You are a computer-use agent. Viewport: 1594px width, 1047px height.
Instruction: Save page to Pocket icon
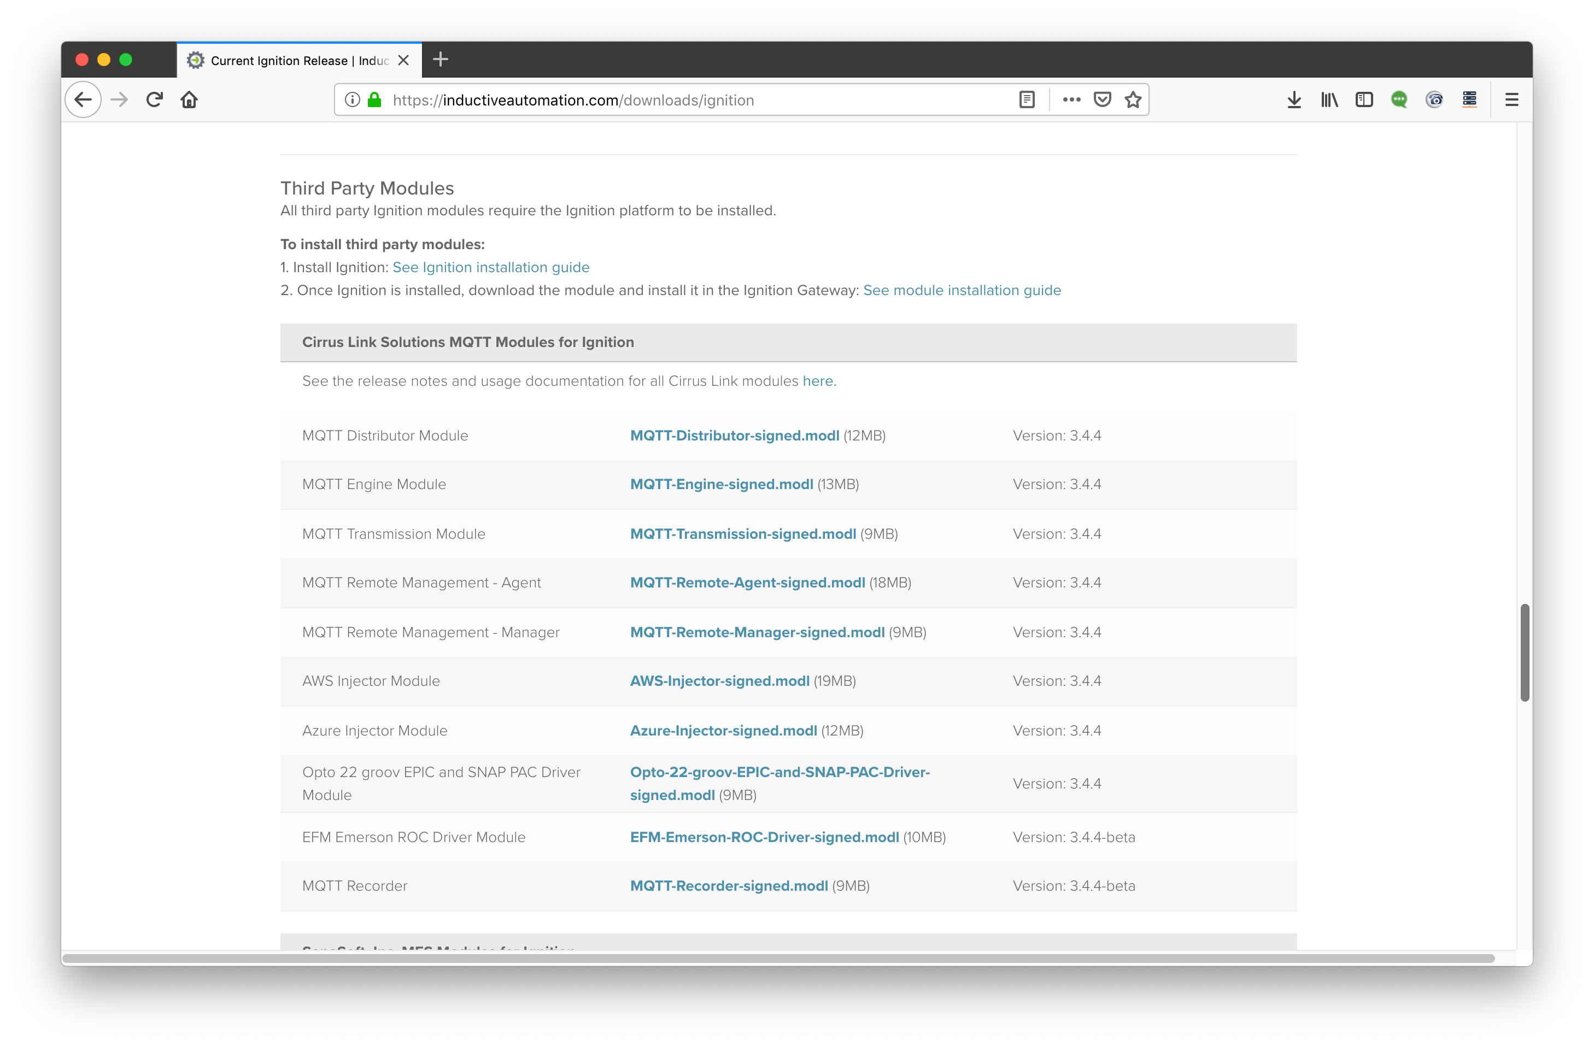click(1103, 100)
